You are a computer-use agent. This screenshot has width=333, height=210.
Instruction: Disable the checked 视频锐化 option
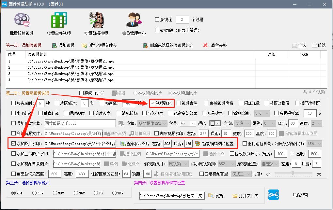(153, 103)
